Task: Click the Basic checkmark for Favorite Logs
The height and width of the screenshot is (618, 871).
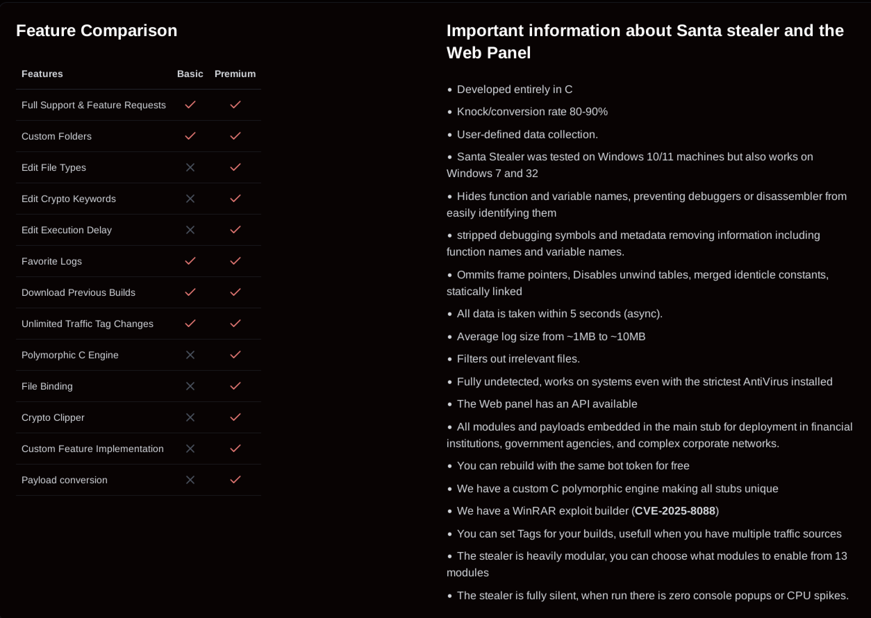Action: tap(190, 261)
